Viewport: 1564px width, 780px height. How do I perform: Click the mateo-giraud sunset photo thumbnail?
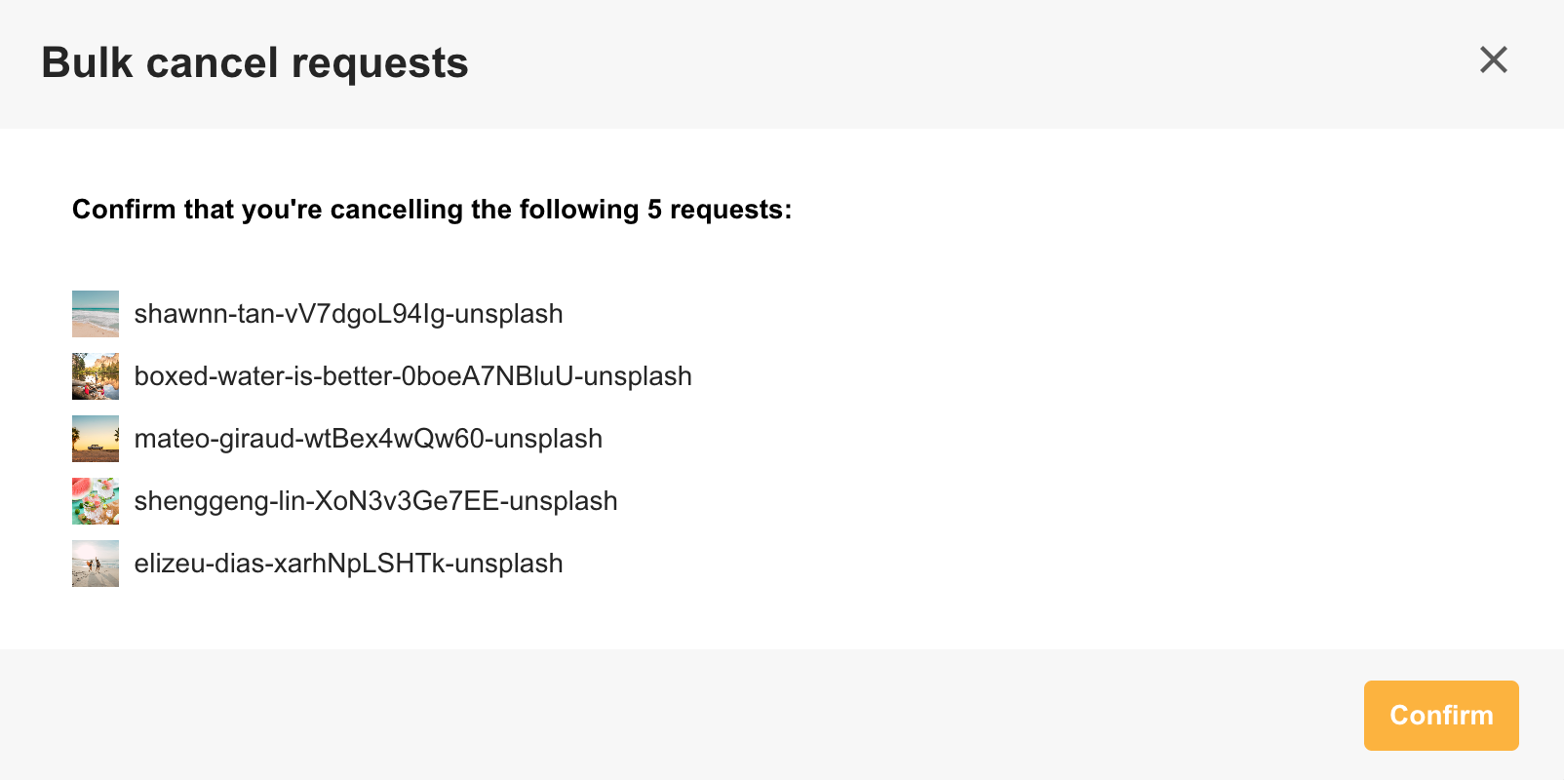(95, 439)
